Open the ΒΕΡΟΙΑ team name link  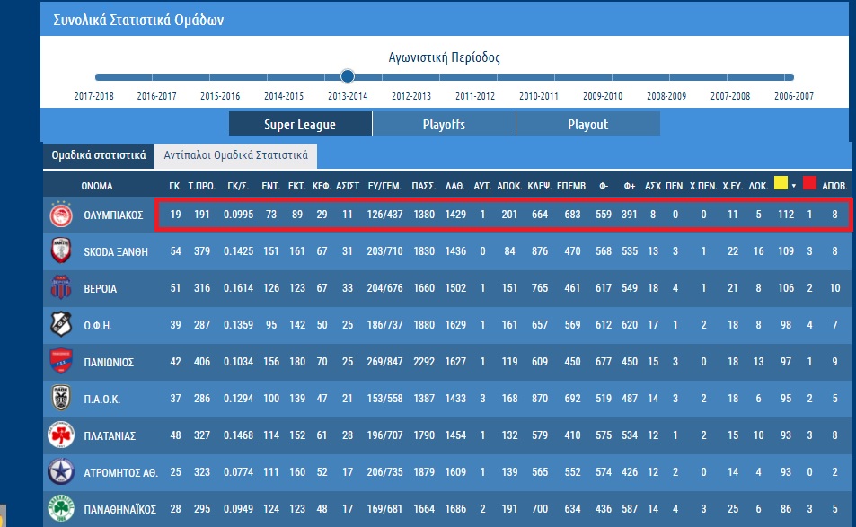point(101,288)
